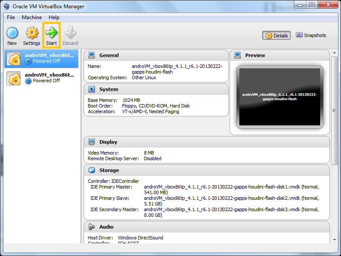341x256 pixels.
Task: Select the first androVM entry in the list
Action: (x=41, y=59)
